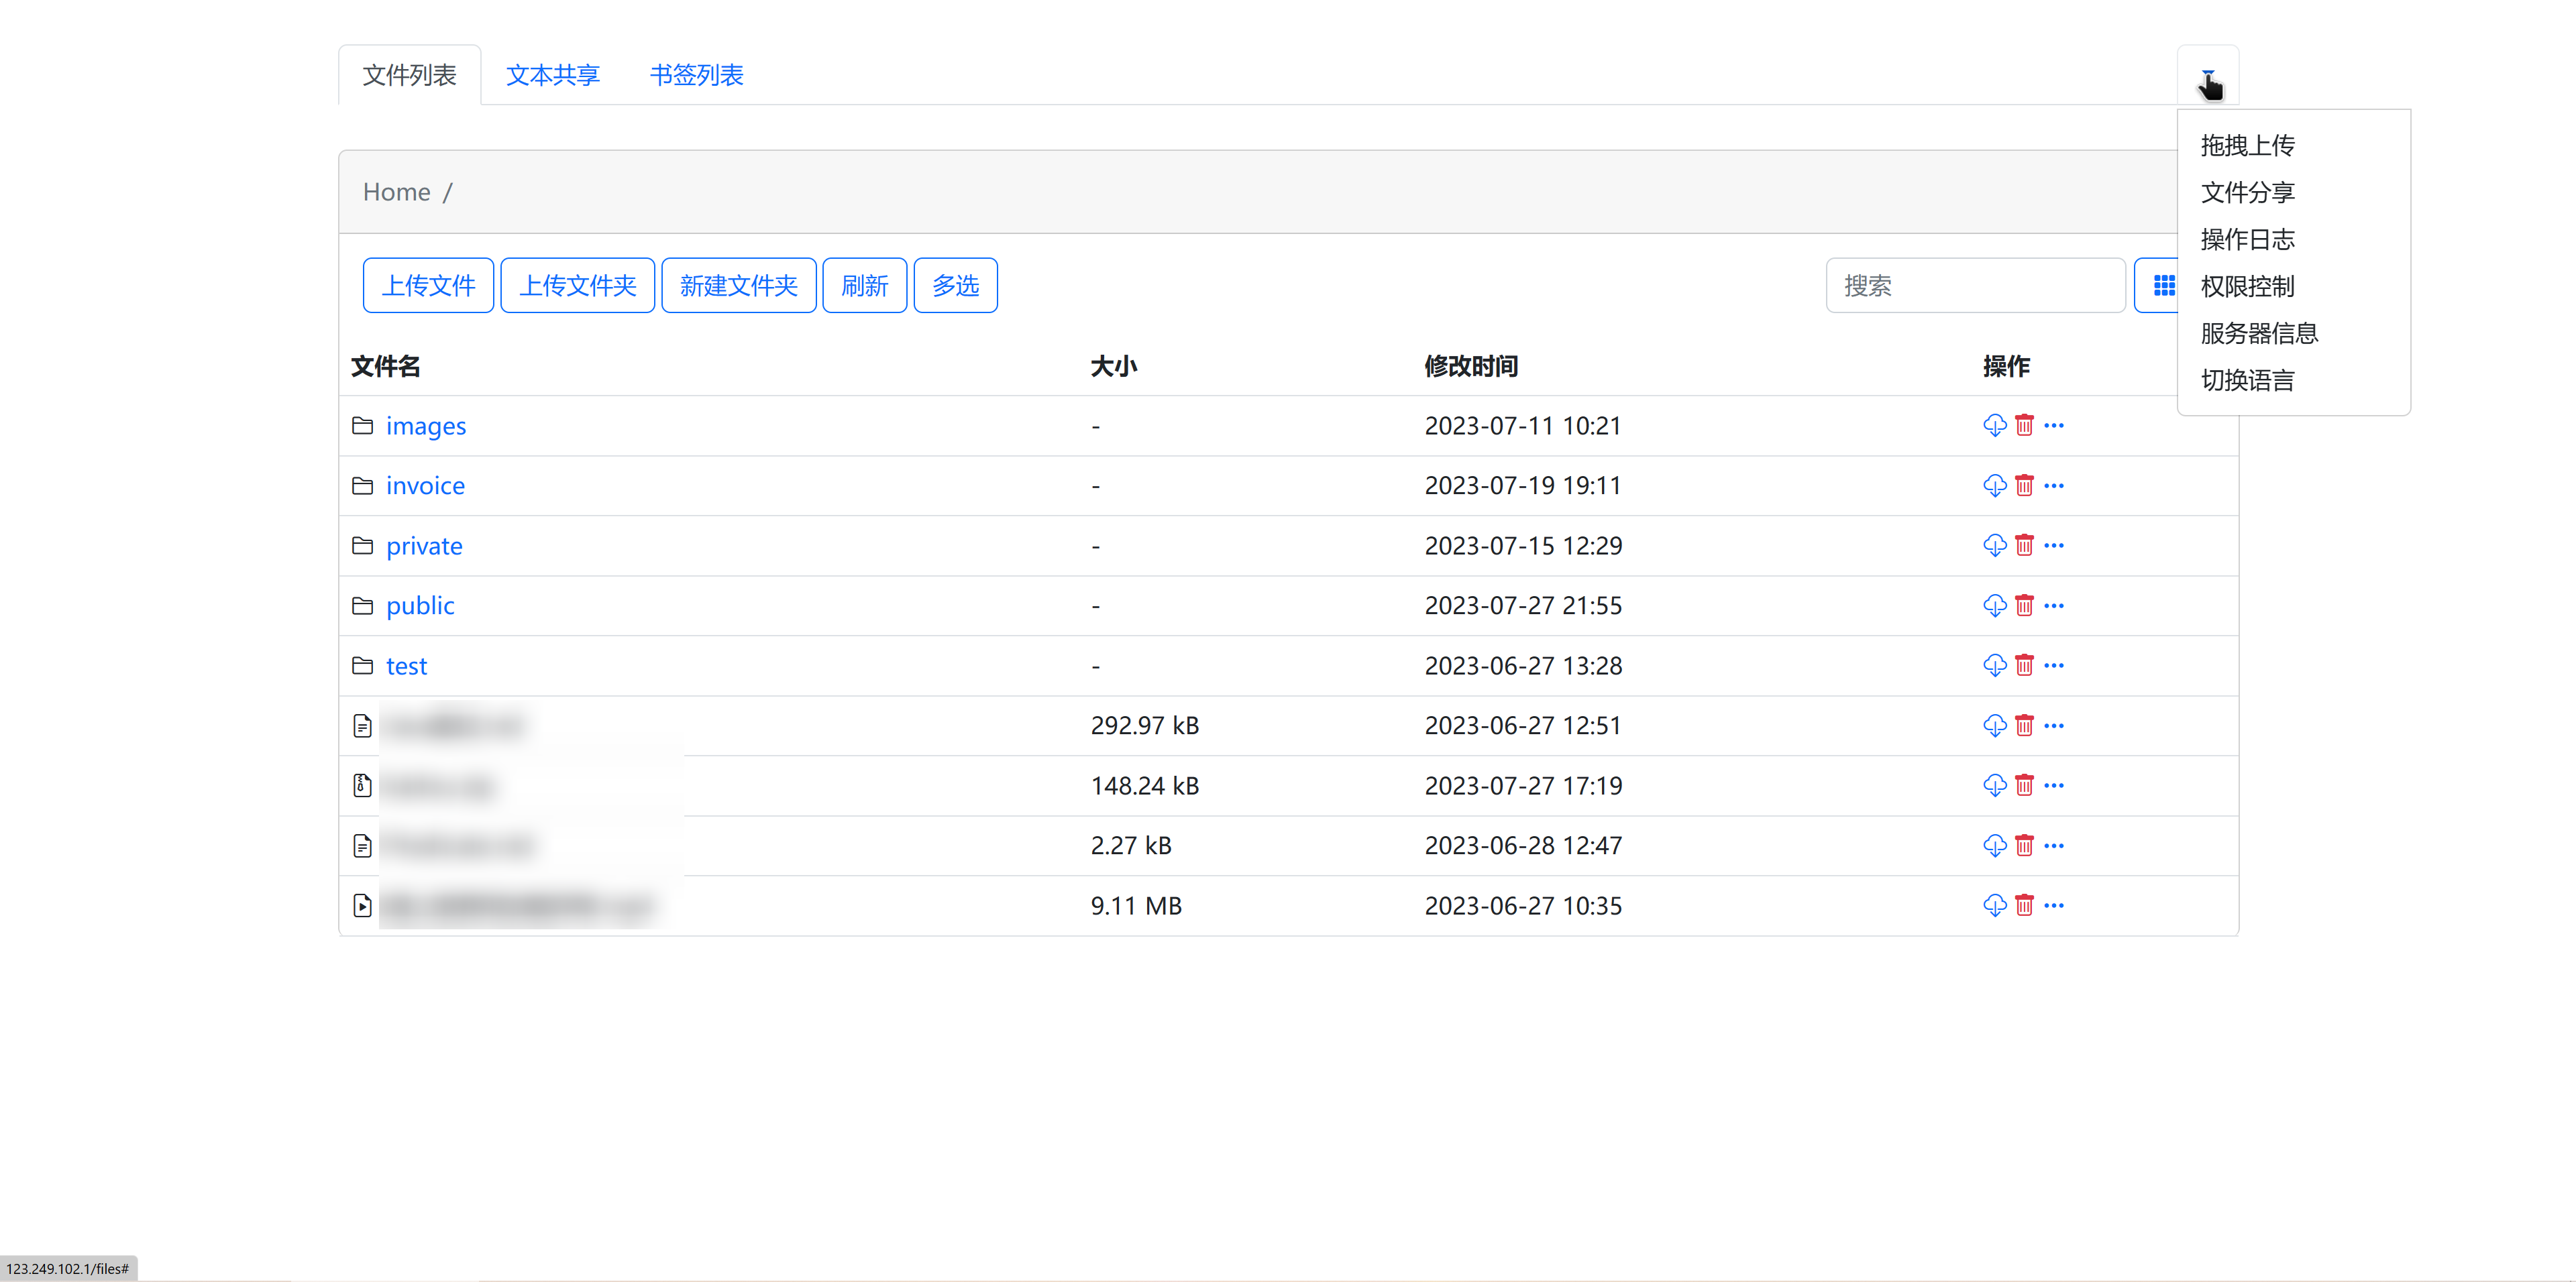2576x1282 pixels.
Task: Delete the 148.24 kB file
Action: pos(2024,785)
